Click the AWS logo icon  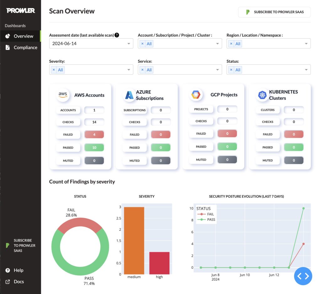[x=63, y=95]
